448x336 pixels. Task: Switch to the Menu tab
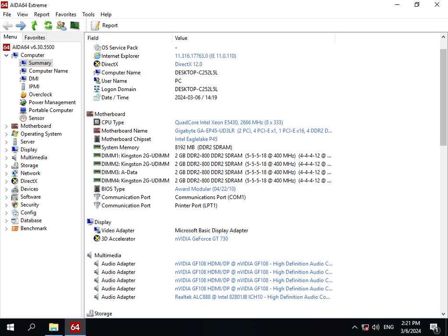pyautogui.click(x=10, y=37)
